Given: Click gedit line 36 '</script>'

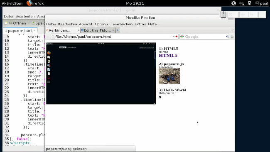Looking at the screenshot, I should pyautogui.click(x=20, y=143).
